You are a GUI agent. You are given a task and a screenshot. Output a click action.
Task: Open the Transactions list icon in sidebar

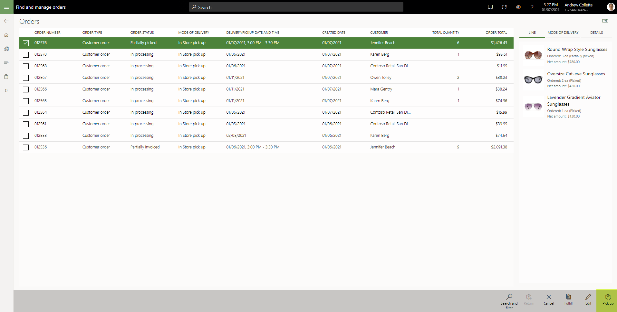[6, 62]
